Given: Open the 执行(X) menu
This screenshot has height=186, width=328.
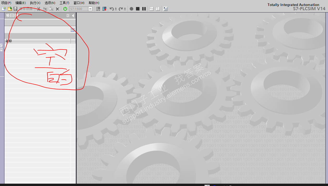Looking at the screenshot, I should 35,3.
